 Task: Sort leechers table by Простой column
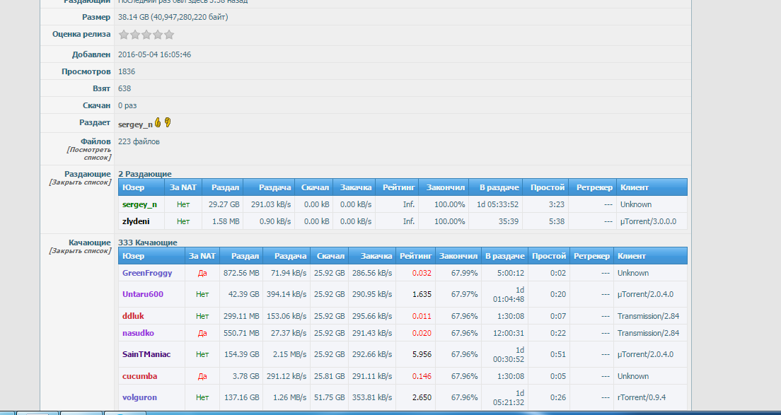(549, 256)
